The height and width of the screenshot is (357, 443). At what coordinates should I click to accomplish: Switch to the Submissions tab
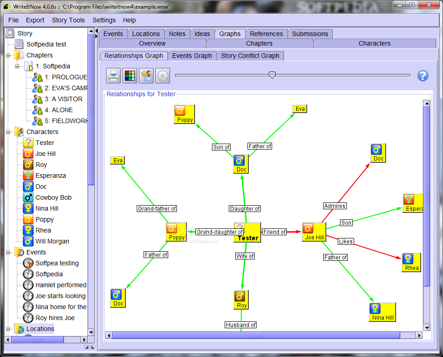(310, 34)
